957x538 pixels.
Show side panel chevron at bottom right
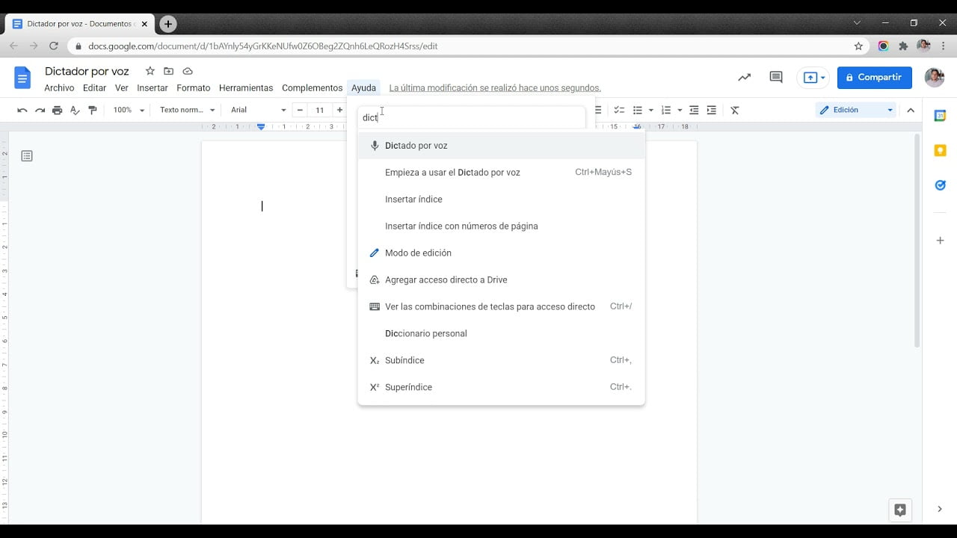[940, 509]
